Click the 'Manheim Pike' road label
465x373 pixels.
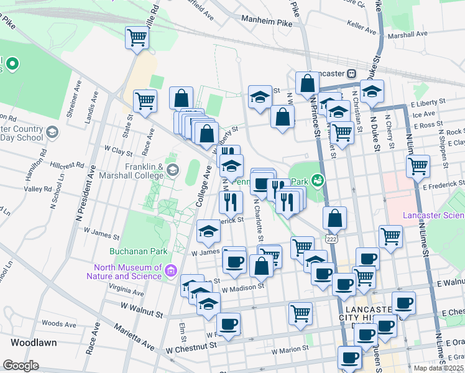(267, 21)
